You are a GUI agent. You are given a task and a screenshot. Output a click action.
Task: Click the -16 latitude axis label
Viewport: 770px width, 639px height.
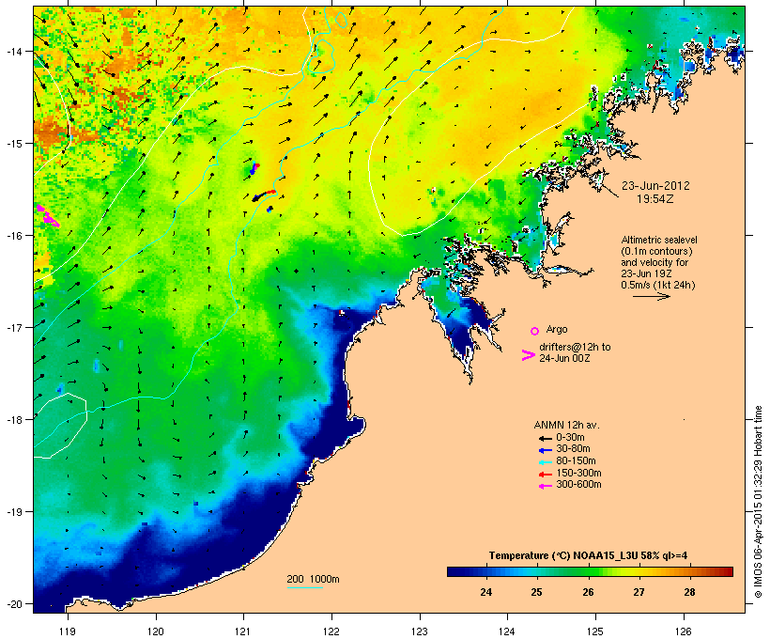tap(13, 236)
